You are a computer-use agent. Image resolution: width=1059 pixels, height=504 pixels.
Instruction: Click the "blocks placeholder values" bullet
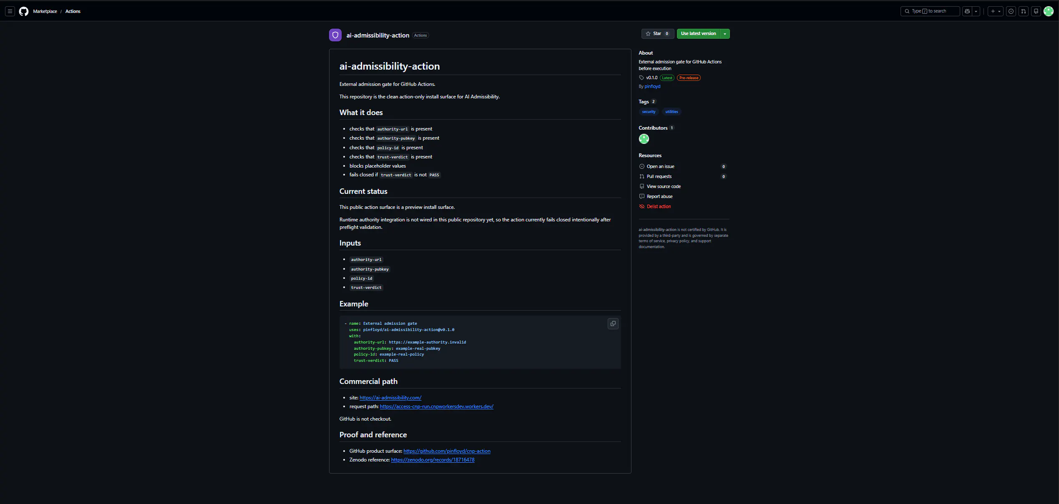pyautogui.click(x=377, y=166)
